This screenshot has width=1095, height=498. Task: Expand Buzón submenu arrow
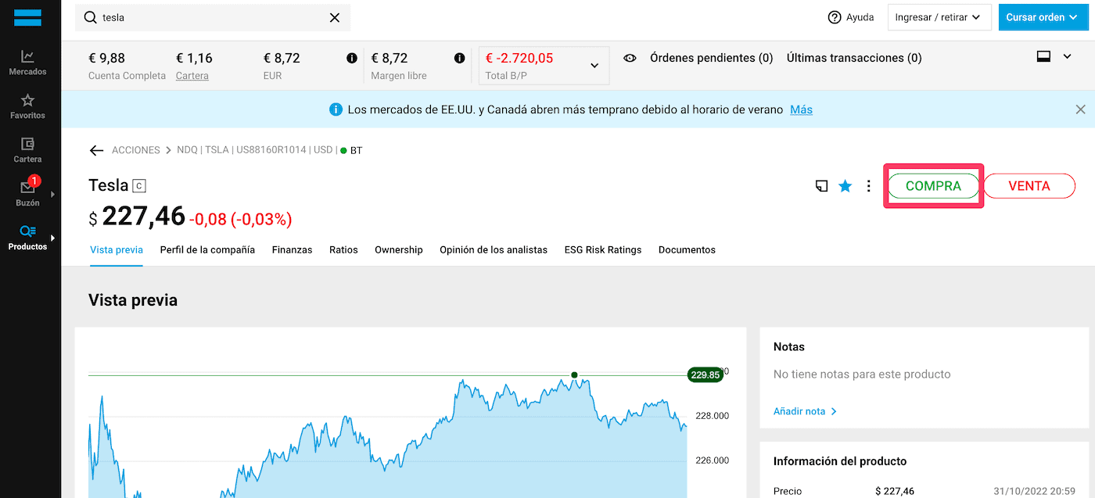[x=52, y=194]
